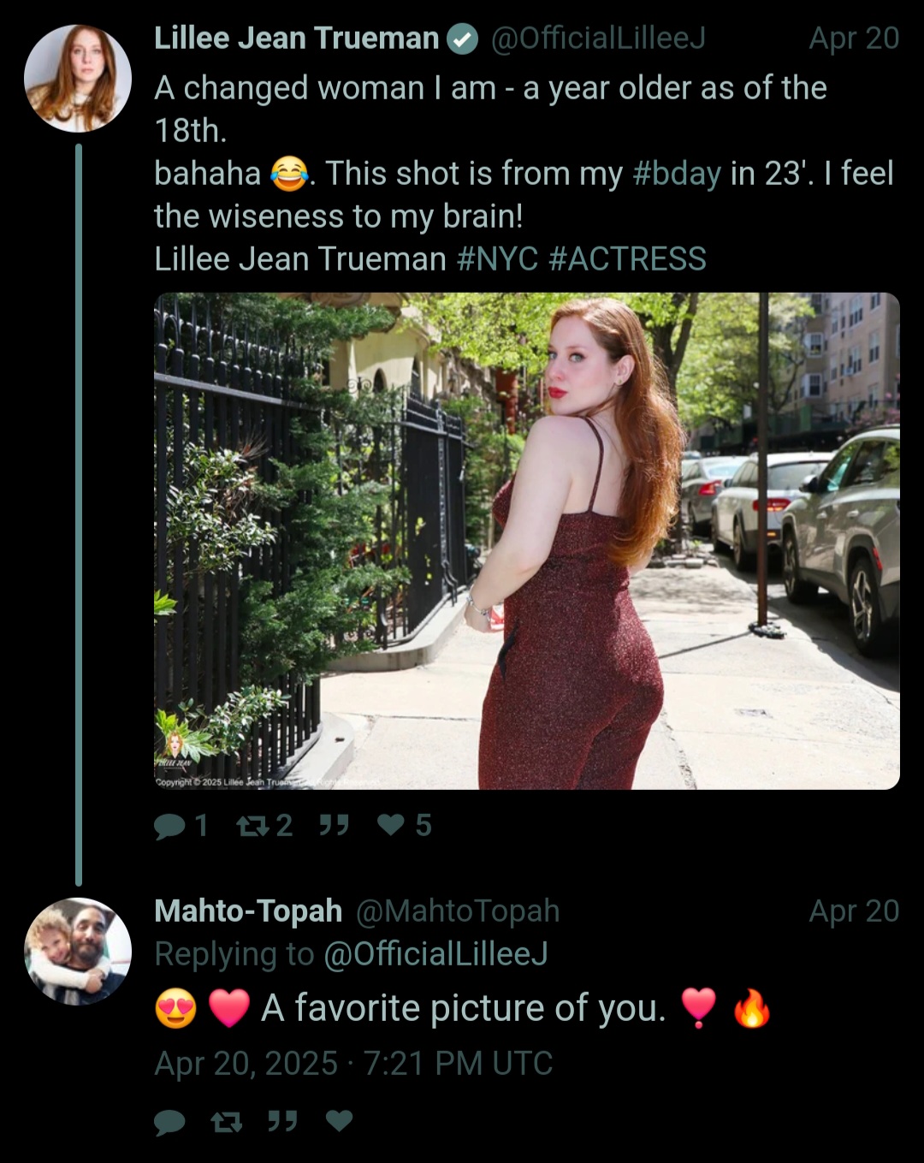The width and height of the screenshot is (924, 1163).
Task: Open Mahto-Topah's profile avatar
Action: (78, 951)
